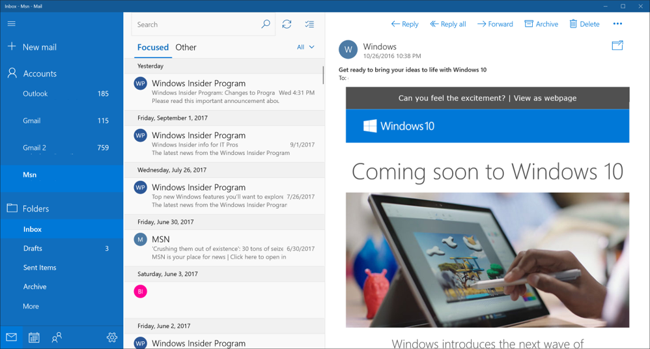This screenshot has width=650, height=349.
Task: Expand the All filter dropdown
Action: pos(305,47)
